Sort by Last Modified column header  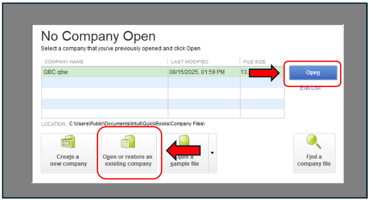(190, 62)
